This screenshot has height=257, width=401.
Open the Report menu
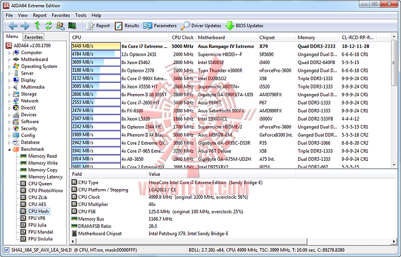pos(40,16)
